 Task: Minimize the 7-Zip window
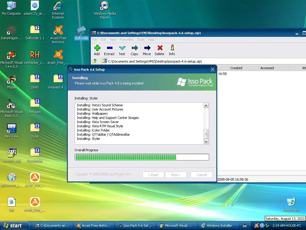297,33
